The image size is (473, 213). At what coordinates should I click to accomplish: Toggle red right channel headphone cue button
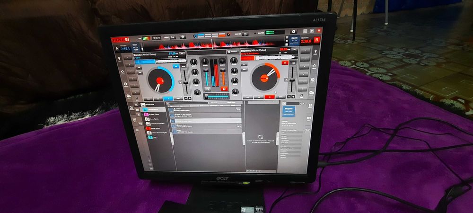(x=224, y=89)
